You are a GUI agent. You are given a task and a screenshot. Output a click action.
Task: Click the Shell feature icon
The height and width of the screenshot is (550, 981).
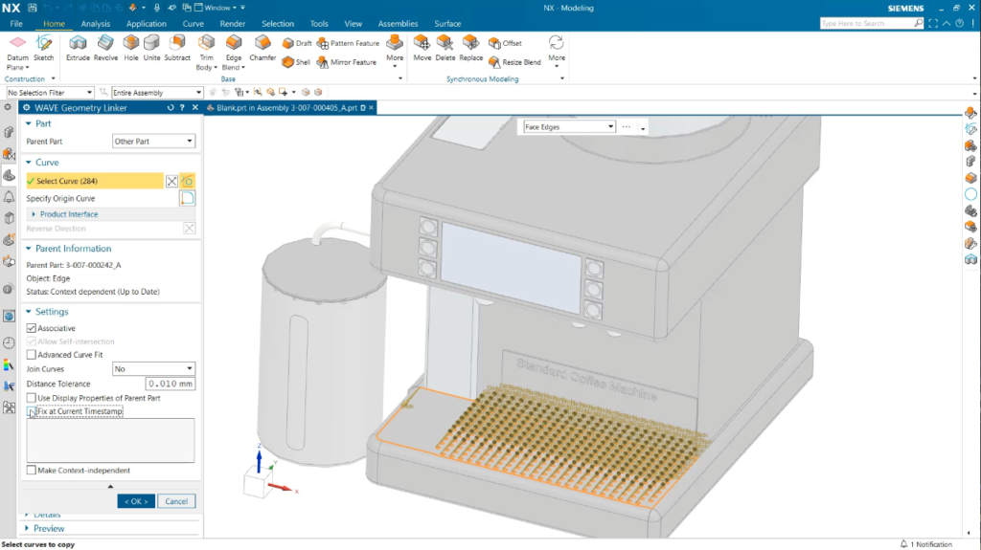click(x=289, y=62)
